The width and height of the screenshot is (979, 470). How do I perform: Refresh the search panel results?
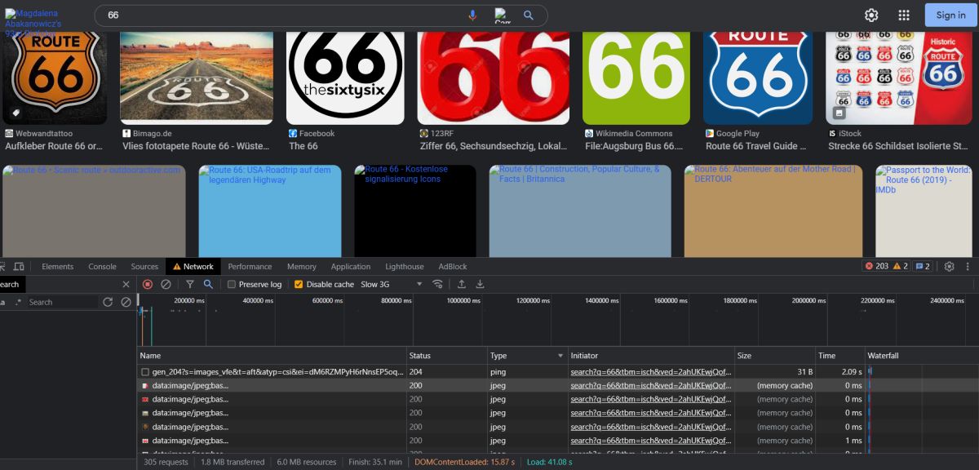point(108,302)
